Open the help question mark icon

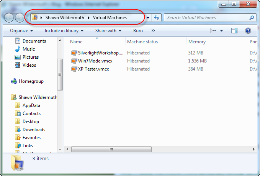[248, 31]
